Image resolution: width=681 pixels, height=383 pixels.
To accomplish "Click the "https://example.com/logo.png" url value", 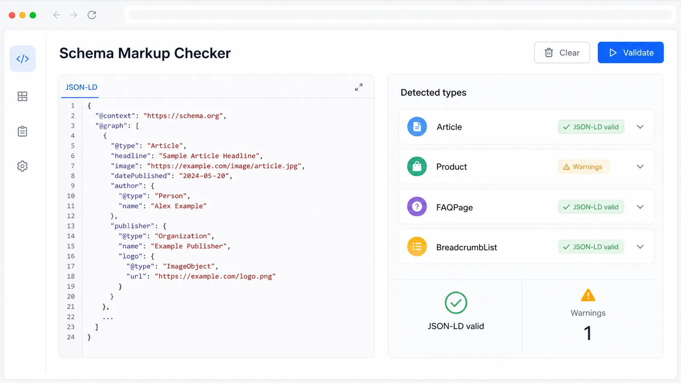I will (215, 276).
